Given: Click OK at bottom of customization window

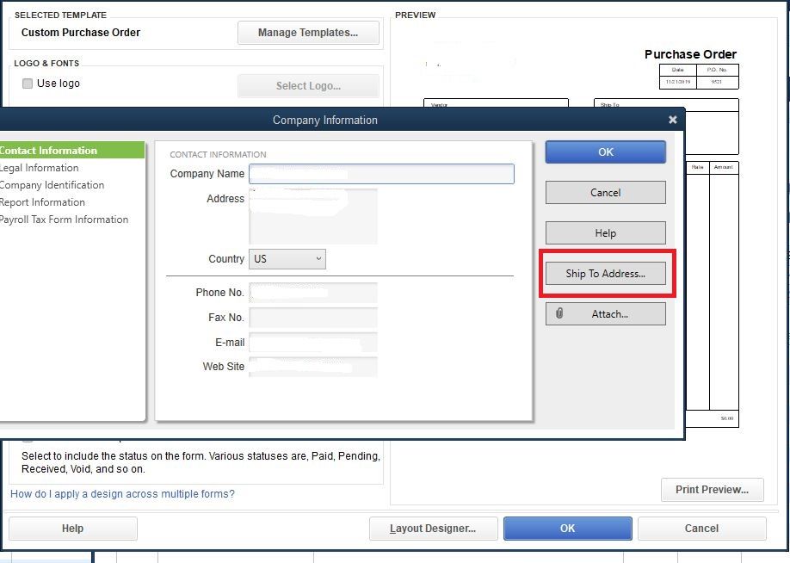Looking at the screenshot, I should 568,529.
